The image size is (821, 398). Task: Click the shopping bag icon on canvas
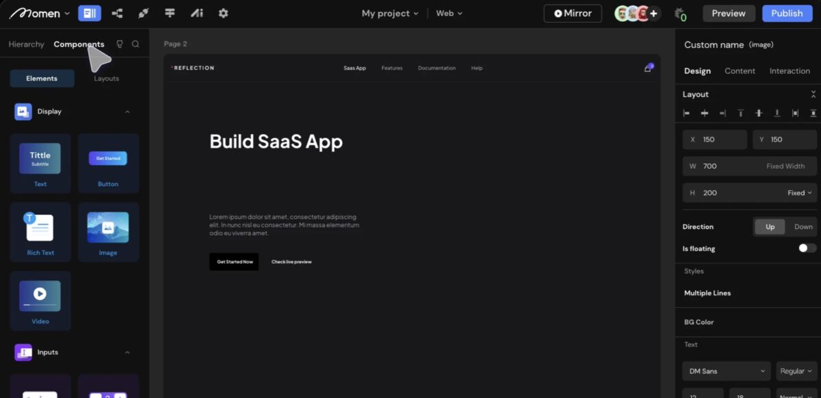click(x=648, y=68)
